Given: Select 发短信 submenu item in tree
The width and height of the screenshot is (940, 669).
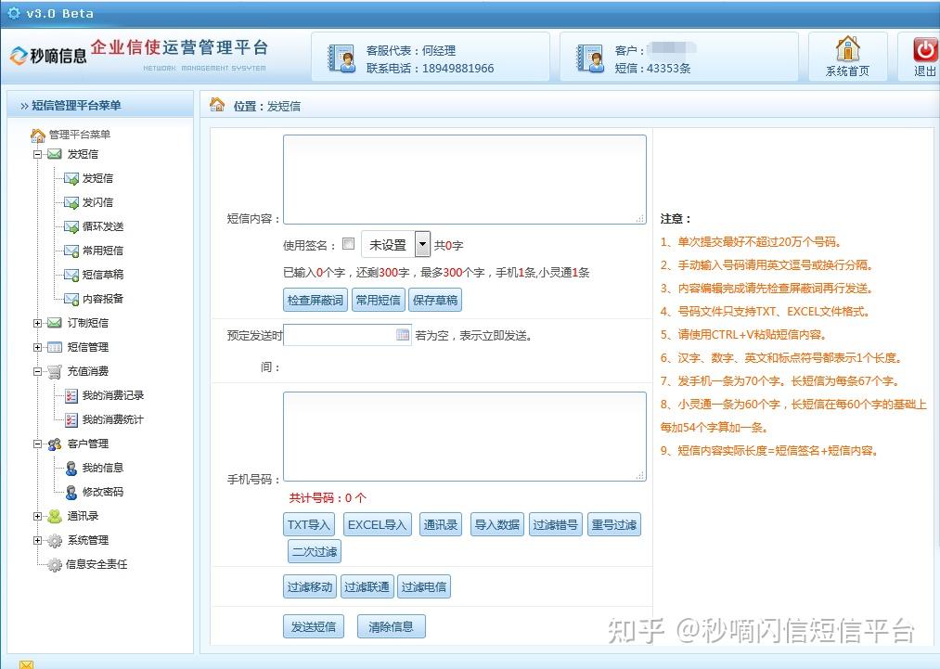Looking at the screenshot, I should tap(97, 178).
